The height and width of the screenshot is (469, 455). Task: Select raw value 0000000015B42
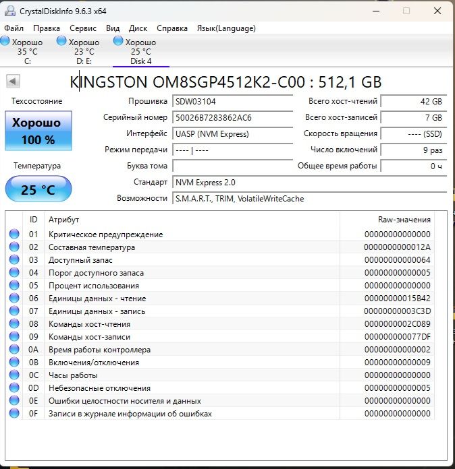point(397,299)
